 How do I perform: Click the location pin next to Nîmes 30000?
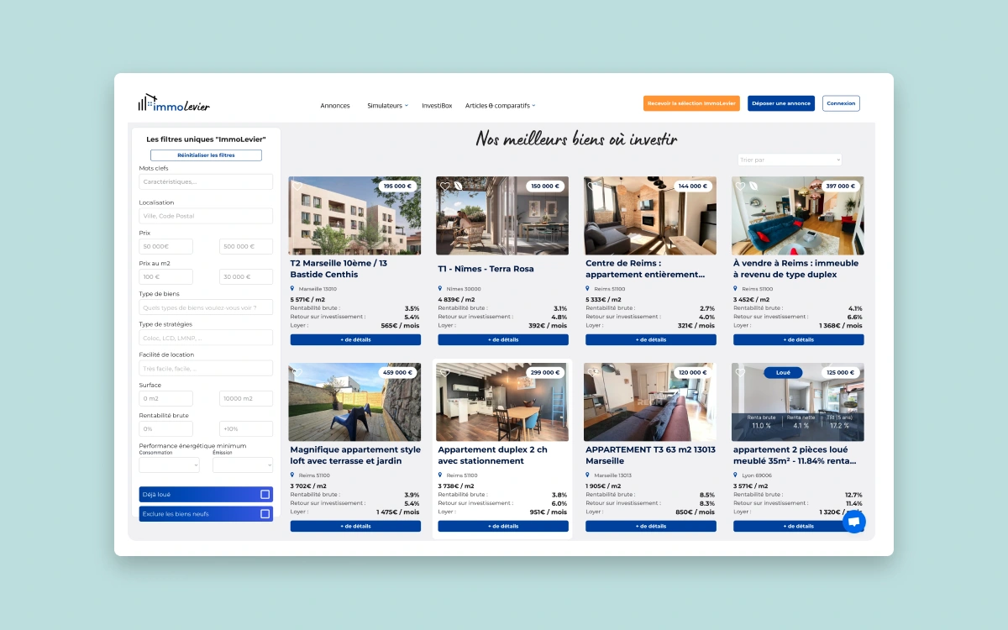point(440,289)
